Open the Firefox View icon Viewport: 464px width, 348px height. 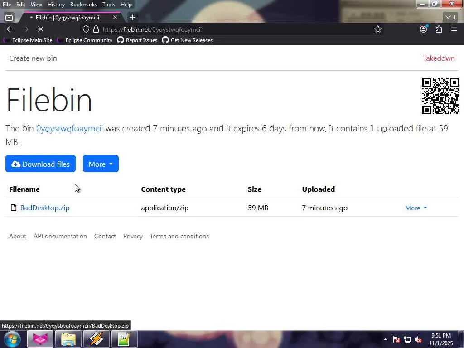pos(9,18)
